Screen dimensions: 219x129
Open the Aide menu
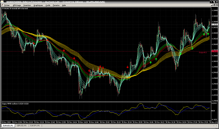coord(64,5)
